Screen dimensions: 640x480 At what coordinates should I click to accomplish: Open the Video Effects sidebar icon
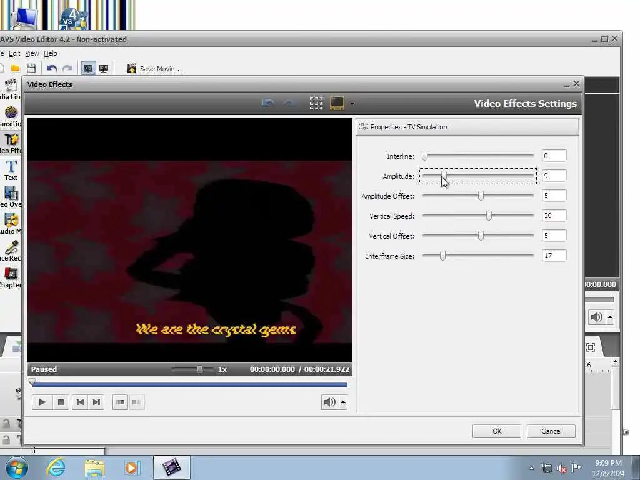11,143
